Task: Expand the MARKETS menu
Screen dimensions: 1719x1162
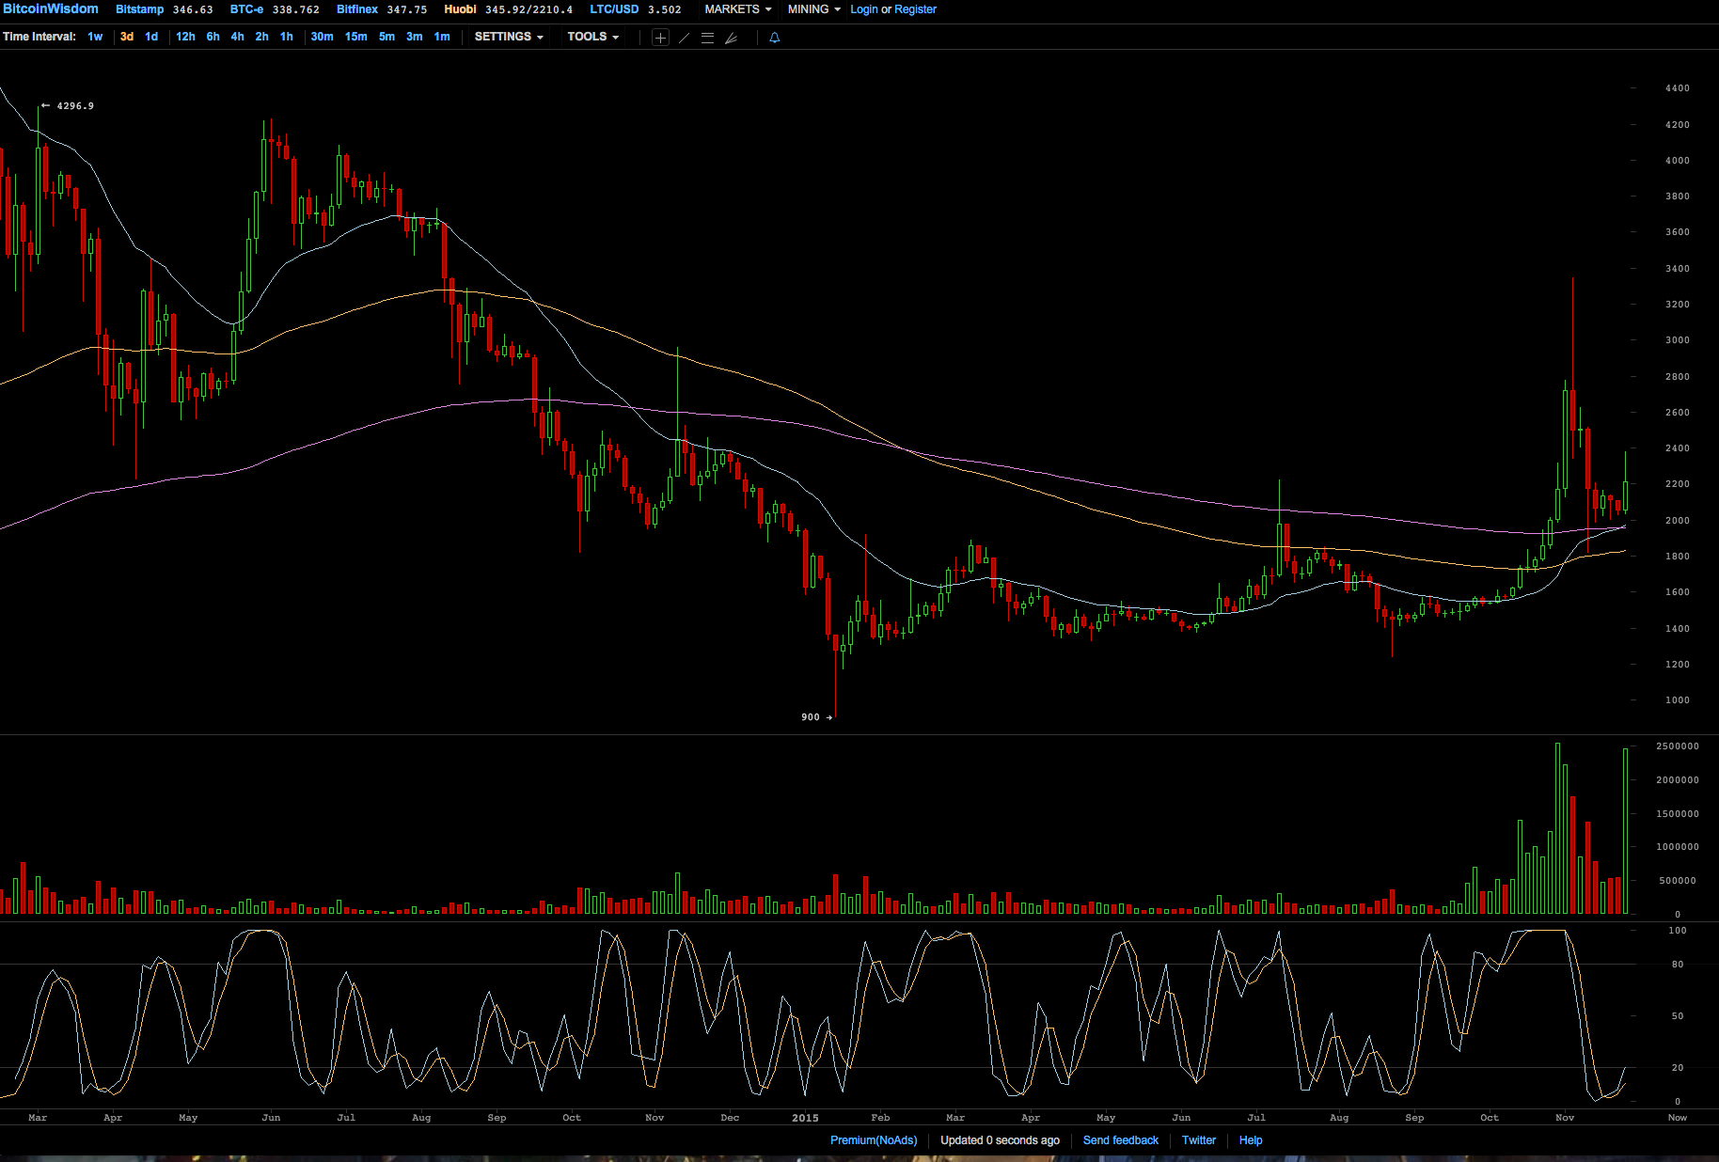Action: pos(738,9)
